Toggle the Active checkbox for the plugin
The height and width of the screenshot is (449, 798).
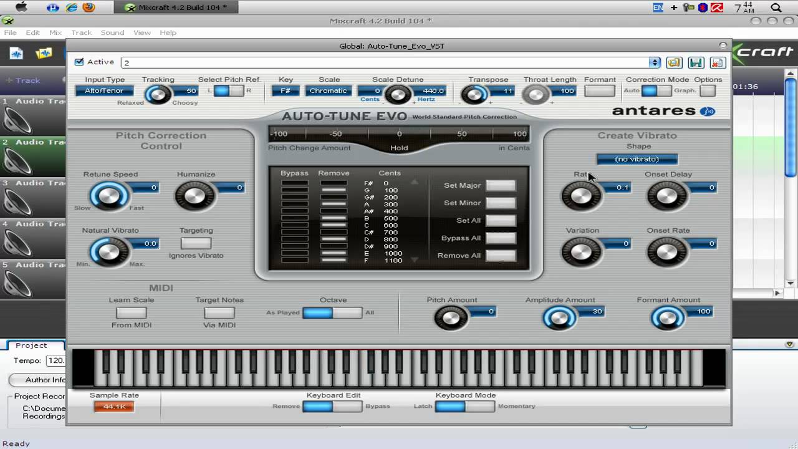click(x=79, y=62)
